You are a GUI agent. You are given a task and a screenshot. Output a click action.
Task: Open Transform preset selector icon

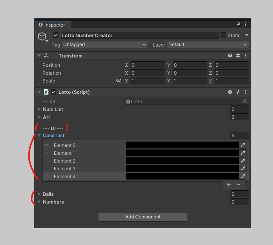point(238,55)
